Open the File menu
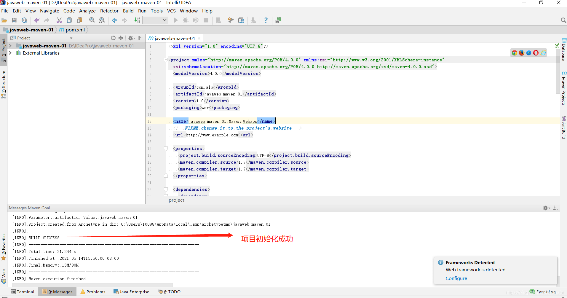 tap(5, 11)
